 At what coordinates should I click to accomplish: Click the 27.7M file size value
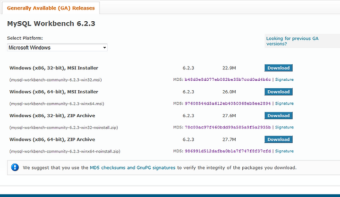(229, 139)
